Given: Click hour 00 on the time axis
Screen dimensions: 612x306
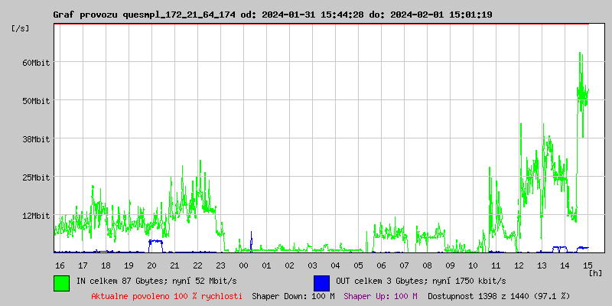Looking at the screenshot, I should (x=243, y=265).
